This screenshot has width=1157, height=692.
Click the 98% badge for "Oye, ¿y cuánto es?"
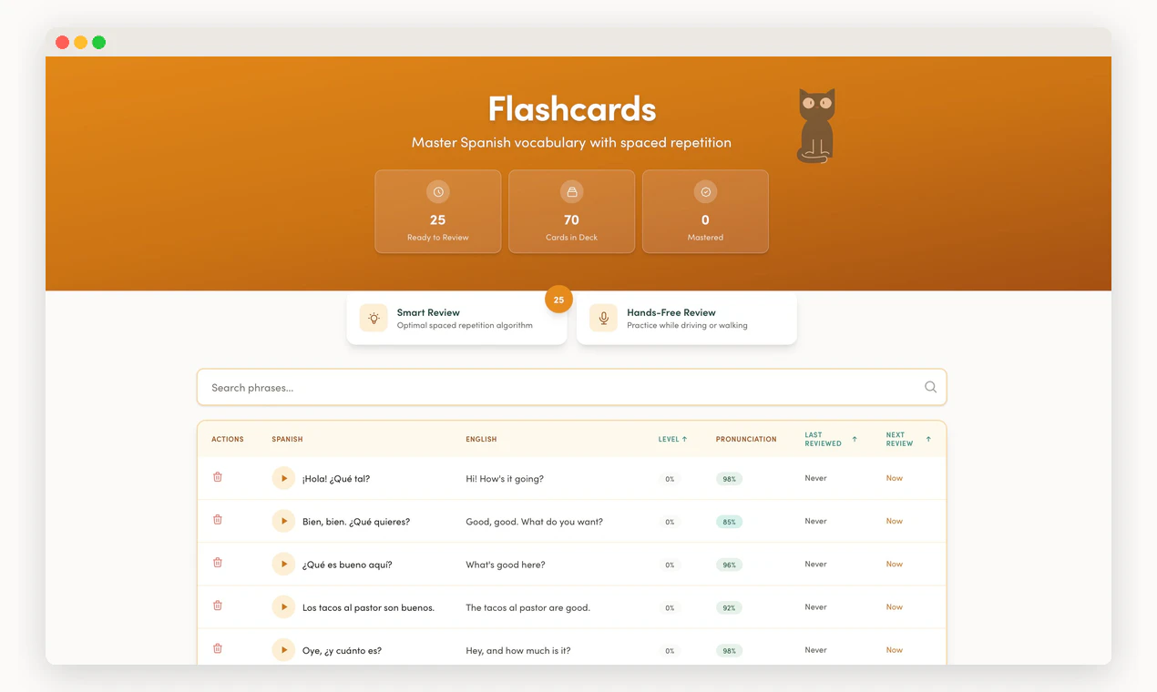pyautogui.click(x=729, y=651)
